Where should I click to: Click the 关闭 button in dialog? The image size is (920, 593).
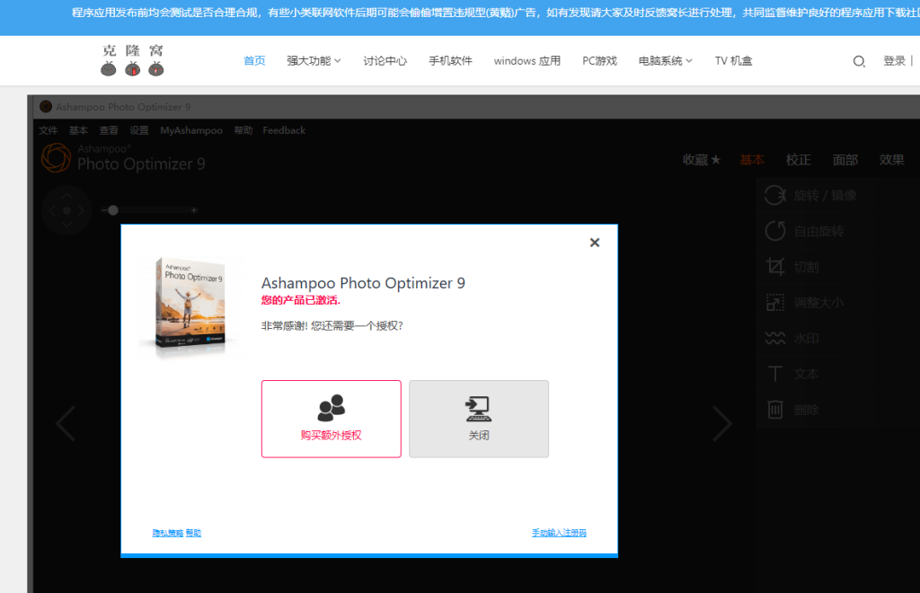[x=479, y=419]
